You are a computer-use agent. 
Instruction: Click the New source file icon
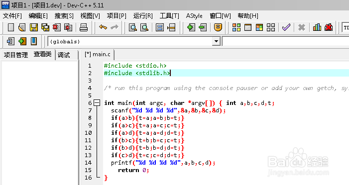(10, 27)
